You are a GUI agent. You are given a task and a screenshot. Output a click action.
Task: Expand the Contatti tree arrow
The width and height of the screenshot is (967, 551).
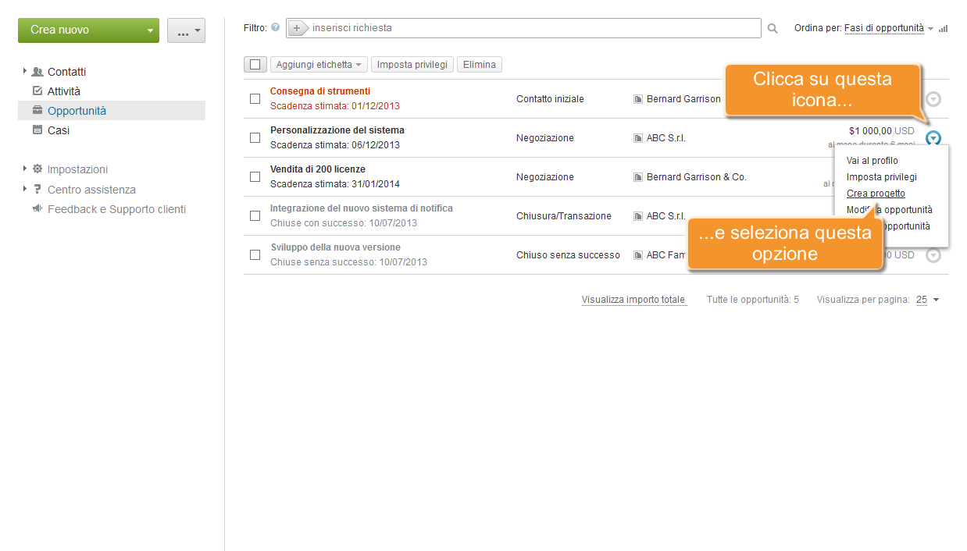coord(25,71)
